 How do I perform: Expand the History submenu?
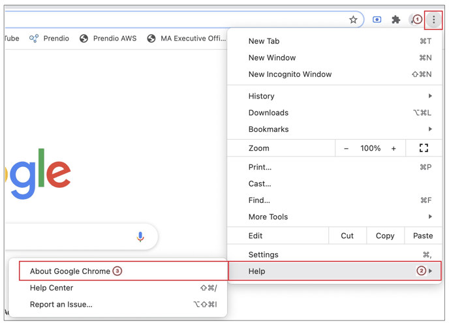click(x=334, y=96)
